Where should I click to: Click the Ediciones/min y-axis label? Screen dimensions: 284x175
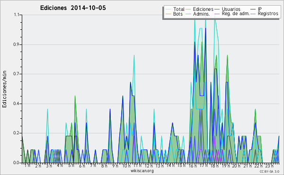coord(4,89)
